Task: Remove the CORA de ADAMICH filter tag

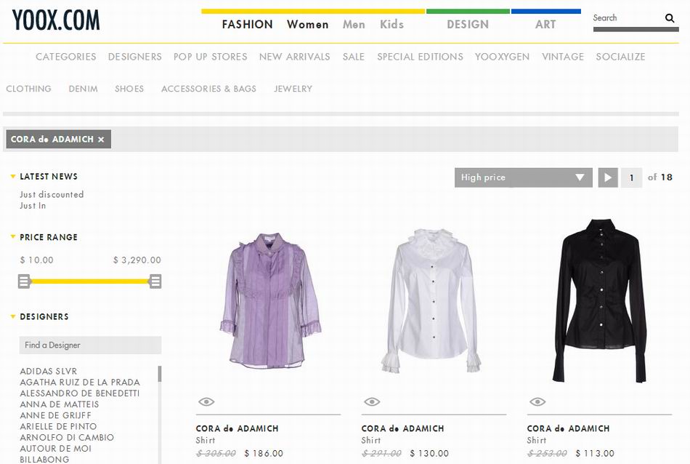Action: [101, 139]
